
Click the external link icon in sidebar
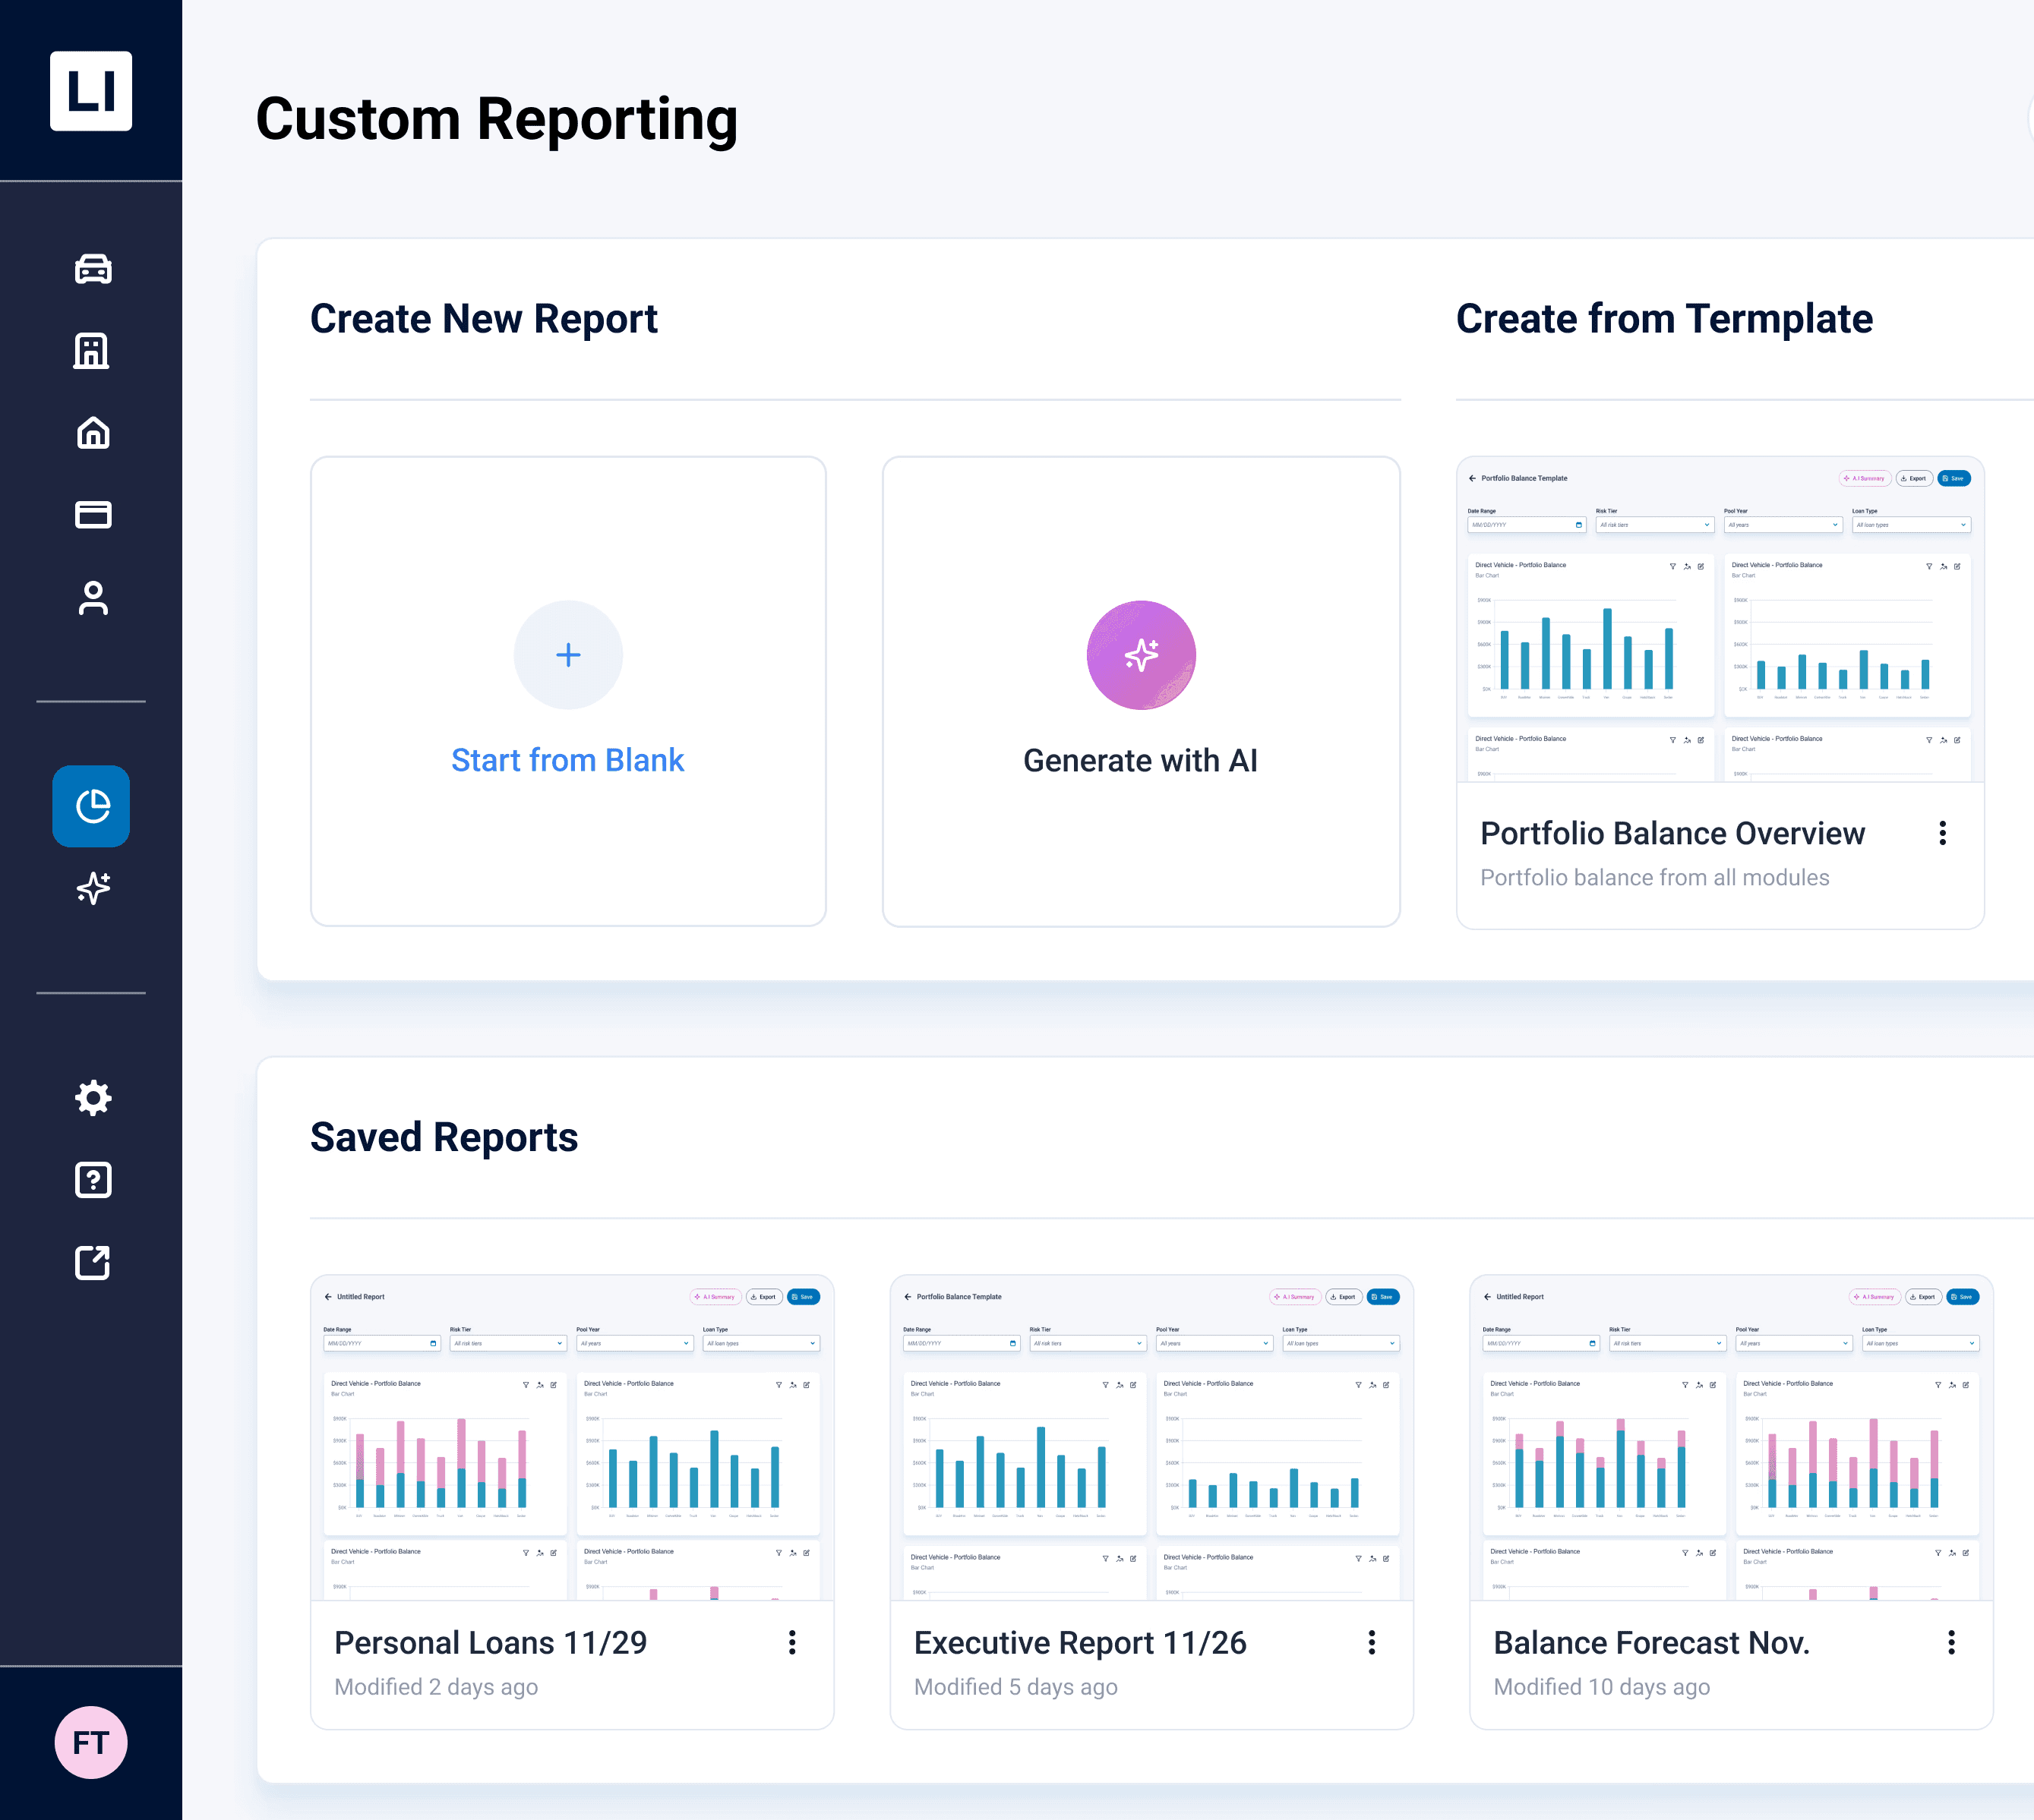[x=92, y=1262]
